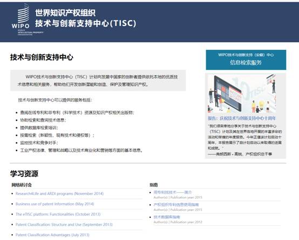This screenshot has width=299, height=240.
Task: Open Business use of patent information webinar
Action: pos(55,204)
